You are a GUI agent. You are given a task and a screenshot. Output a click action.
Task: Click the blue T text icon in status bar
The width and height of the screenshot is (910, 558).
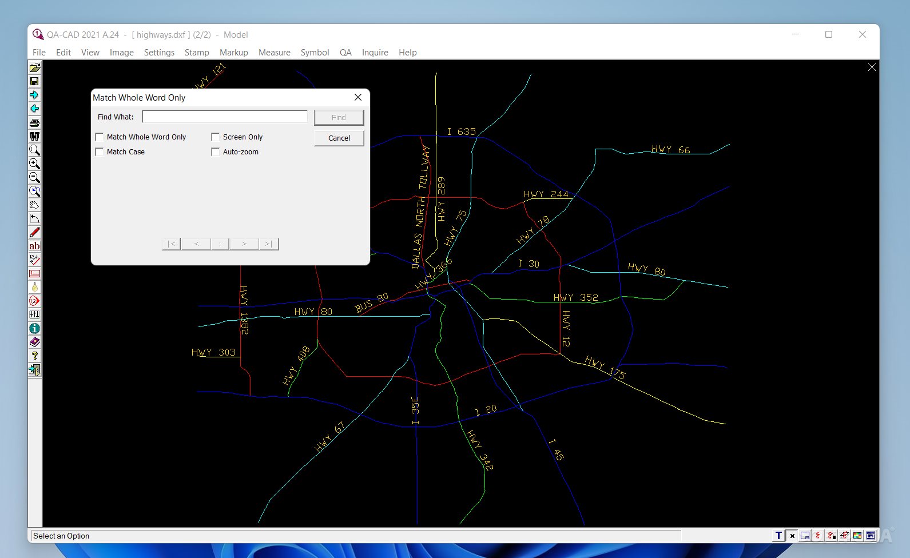pos(778,536)
